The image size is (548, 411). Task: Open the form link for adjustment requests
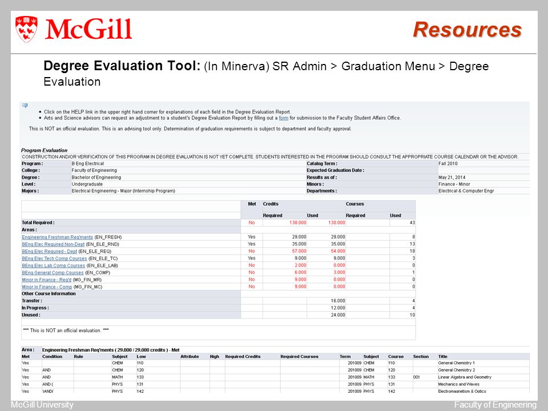[x=283, y=118]
